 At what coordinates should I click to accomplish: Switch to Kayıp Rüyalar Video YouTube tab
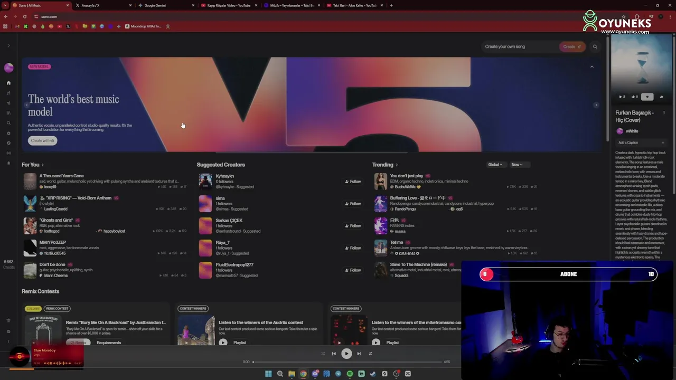coord(229,5)
